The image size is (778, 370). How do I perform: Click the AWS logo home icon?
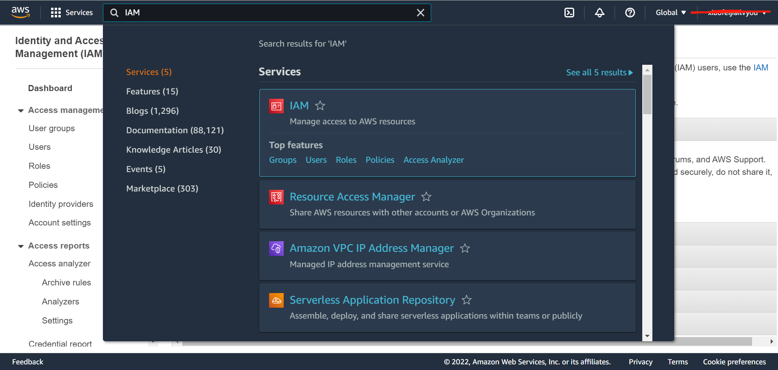pyautogui.click(x=20, y=13)
